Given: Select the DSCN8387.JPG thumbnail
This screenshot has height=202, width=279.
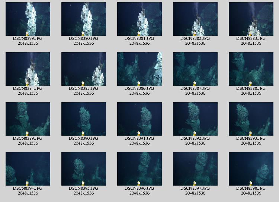Looking at the screenshot, I should point(195,69).
